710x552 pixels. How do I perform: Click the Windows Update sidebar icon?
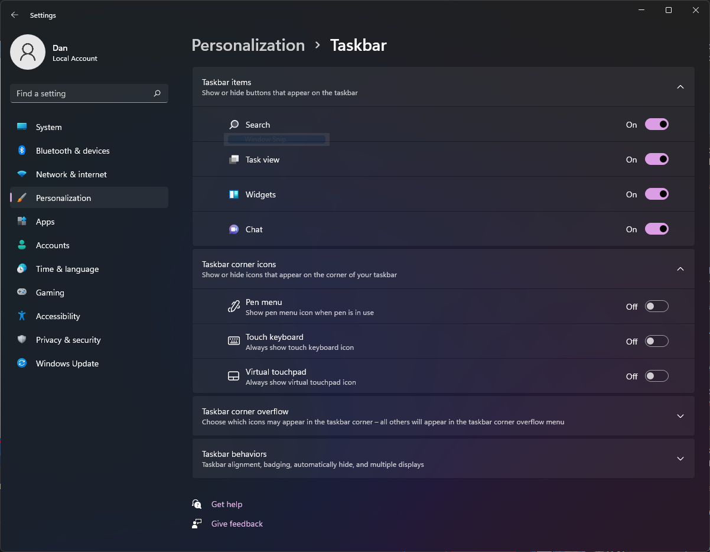pos(22,363)
